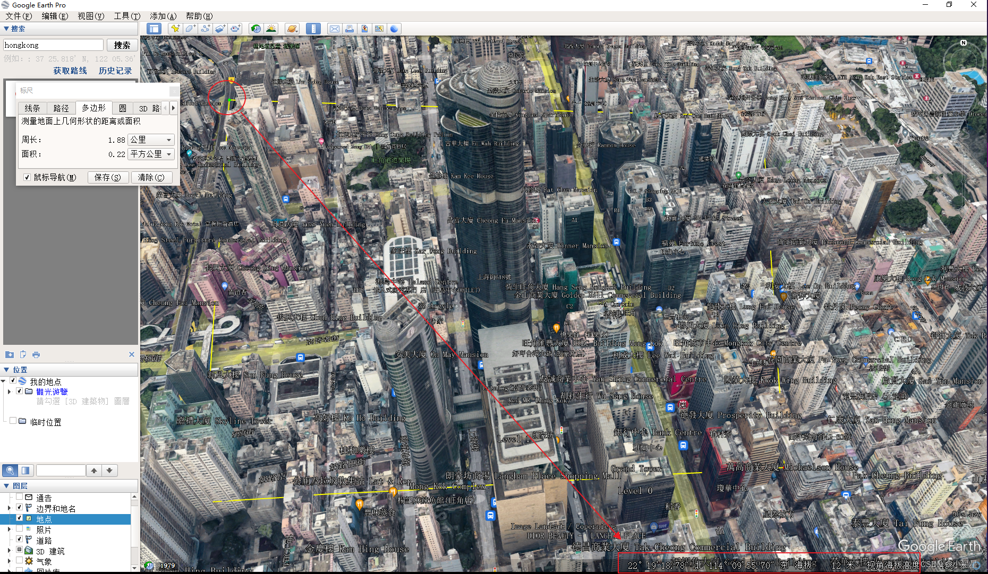Viewport: 988px width, 574px height.
Task: Uncheck the 地点 layer checkbox
Action: click(20, 518)
